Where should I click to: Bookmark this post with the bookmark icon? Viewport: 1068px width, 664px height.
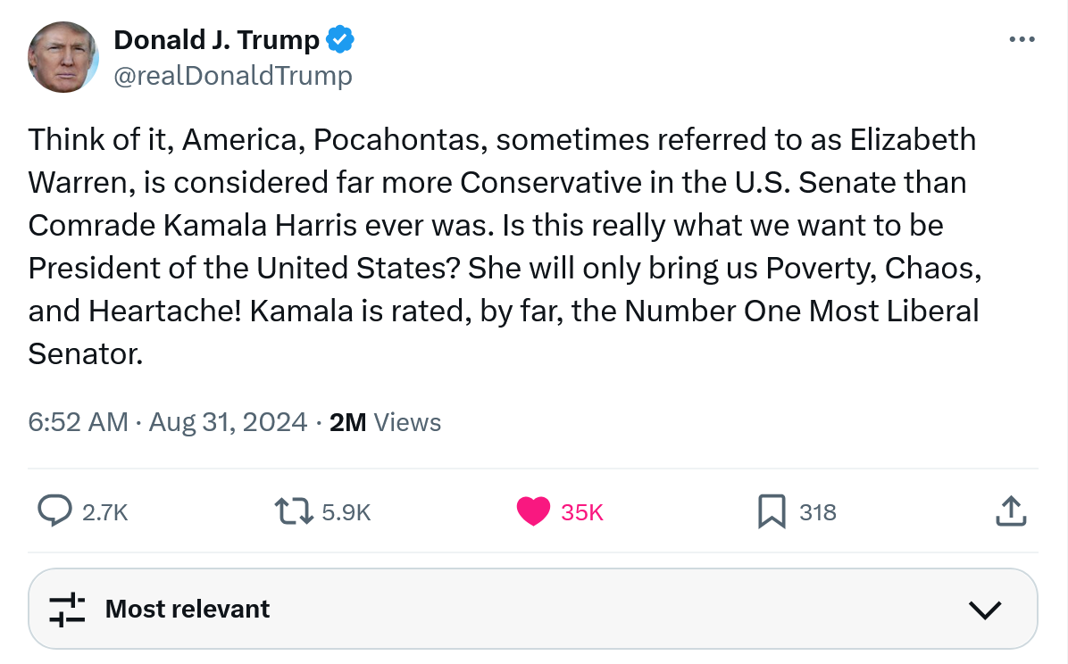771,511
